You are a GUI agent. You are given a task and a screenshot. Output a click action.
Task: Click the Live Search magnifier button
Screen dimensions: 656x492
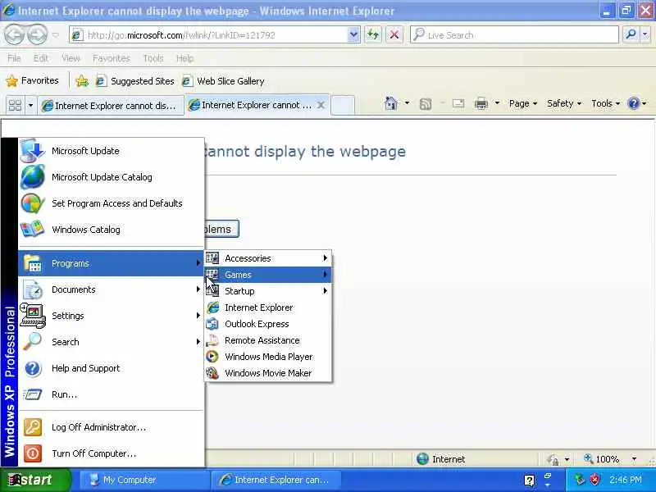[x=631, y=34]
